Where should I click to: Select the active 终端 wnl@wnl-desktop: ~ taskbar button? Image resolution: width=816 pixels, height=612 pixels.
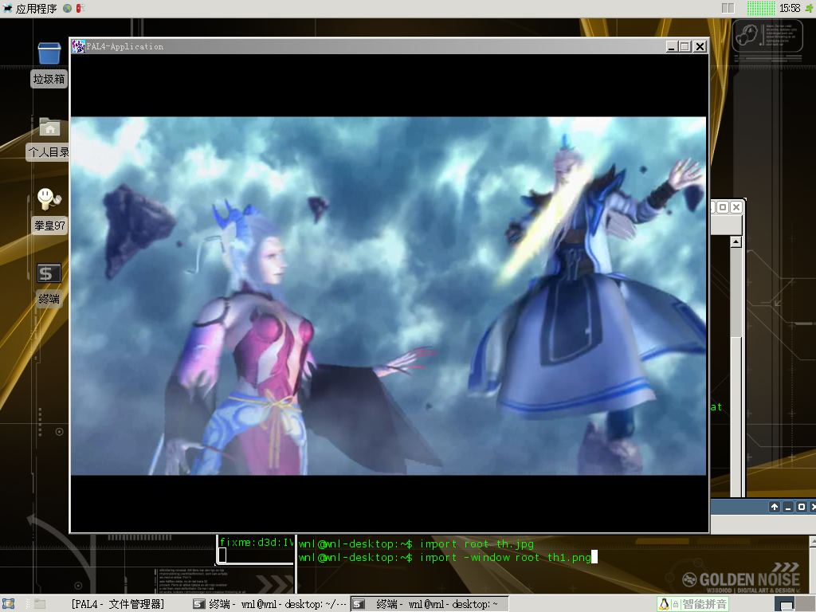[428, 604]
